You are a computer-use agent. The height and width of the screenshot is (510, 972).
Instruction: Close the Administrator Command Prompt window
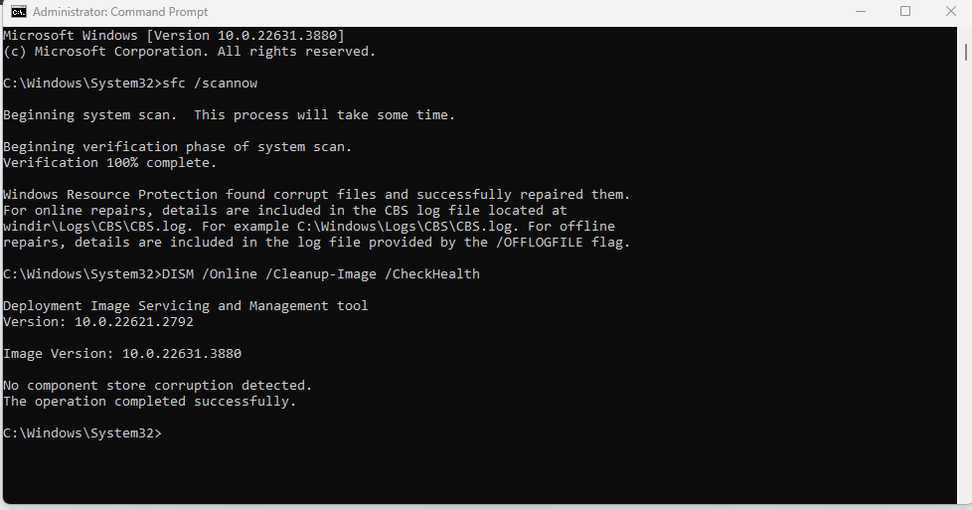pos(950,12)
